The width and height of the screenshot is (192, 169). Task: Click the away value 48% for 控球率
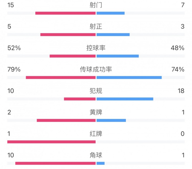coord(178,48)
